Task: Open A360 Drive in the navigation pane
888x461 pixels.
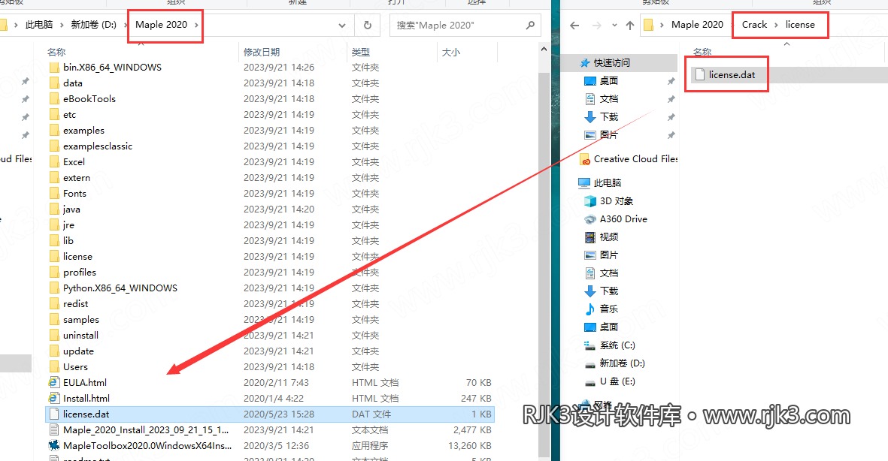Action: 623,219
